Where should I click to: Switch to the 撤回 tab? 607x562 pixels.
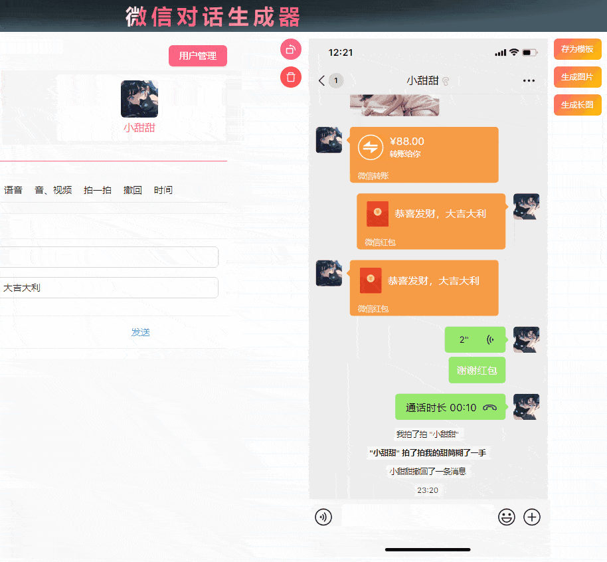[x=133, y=190]
